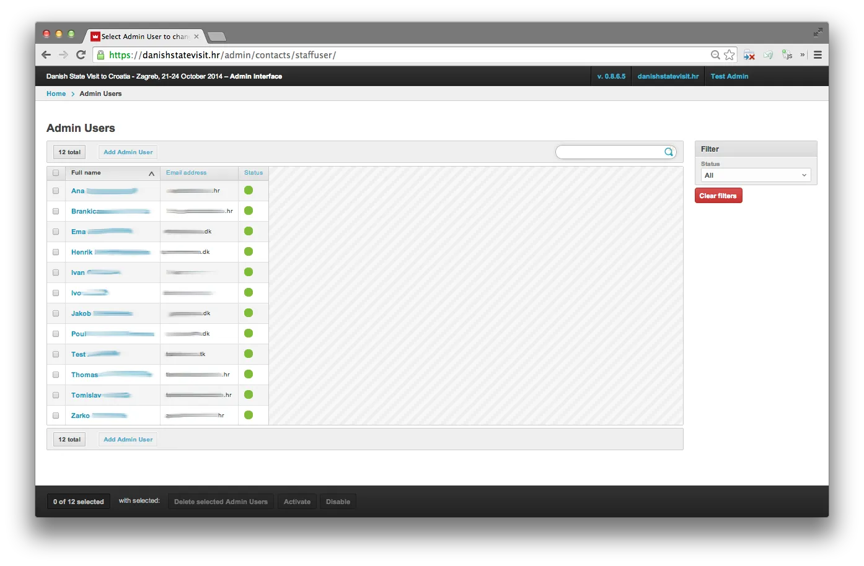The image size is (864, 566).
Task: Open the Status filter dropdown
Action: pos(756,175)
